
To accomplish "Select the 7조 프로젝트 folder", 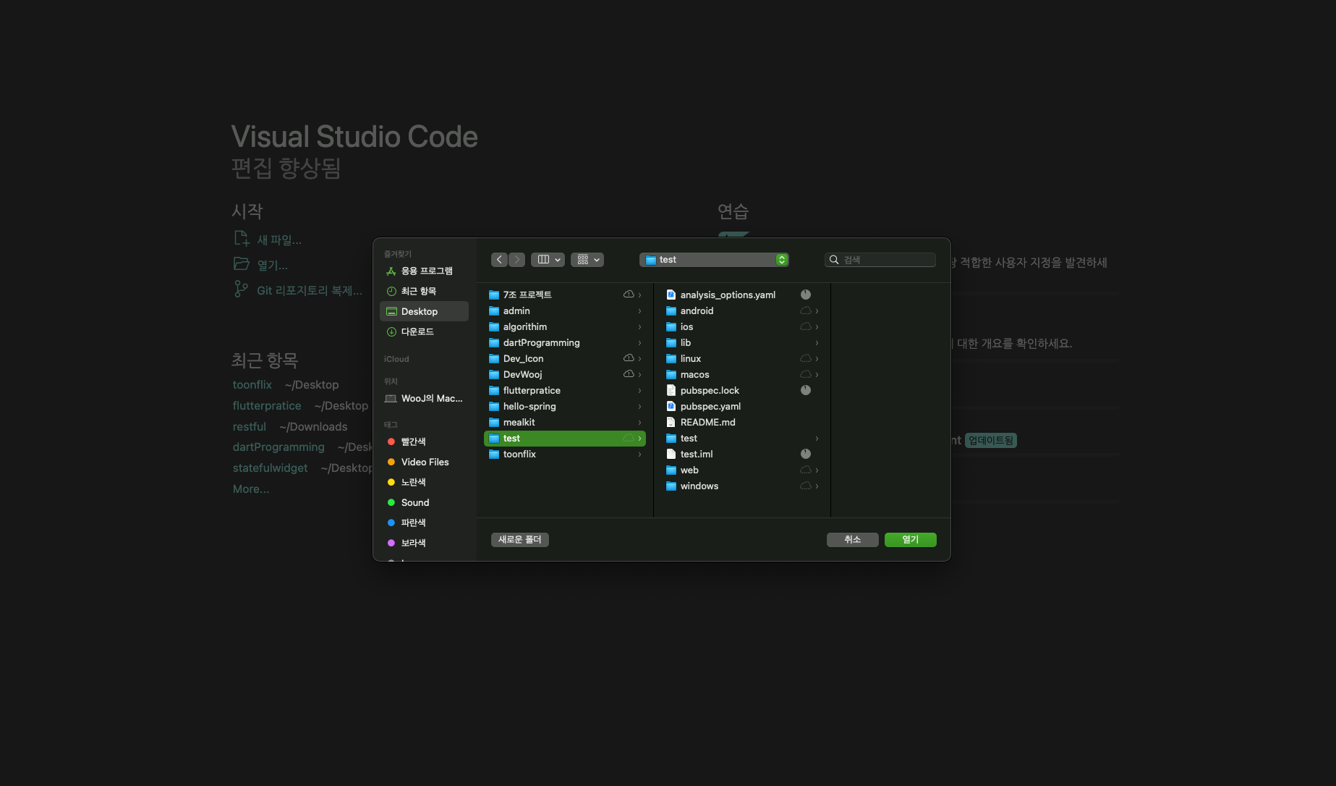I will tap(565, 295).
